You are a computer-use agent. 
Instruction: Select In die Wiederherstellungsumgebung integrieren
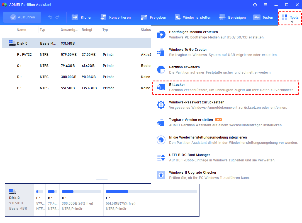(226, 140)
